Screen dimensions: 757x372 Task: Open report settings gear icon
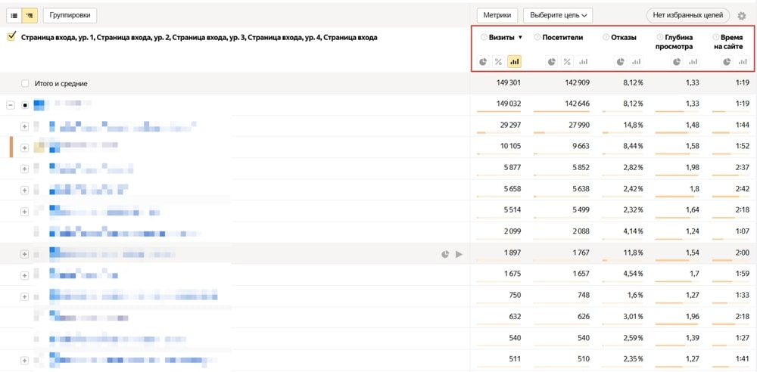(x=742, y=16)
